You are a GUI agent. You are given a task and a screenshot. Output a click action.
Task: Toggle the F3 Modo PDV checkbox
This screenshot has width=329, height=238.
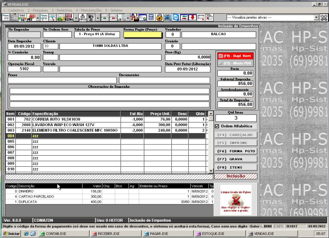pyautogui.click(x=220, y=63)
